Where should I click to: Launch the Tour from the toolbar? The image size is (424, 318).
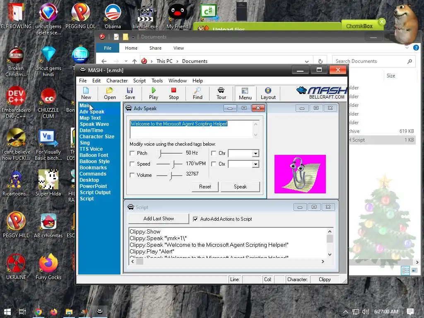tap(221, 93)
